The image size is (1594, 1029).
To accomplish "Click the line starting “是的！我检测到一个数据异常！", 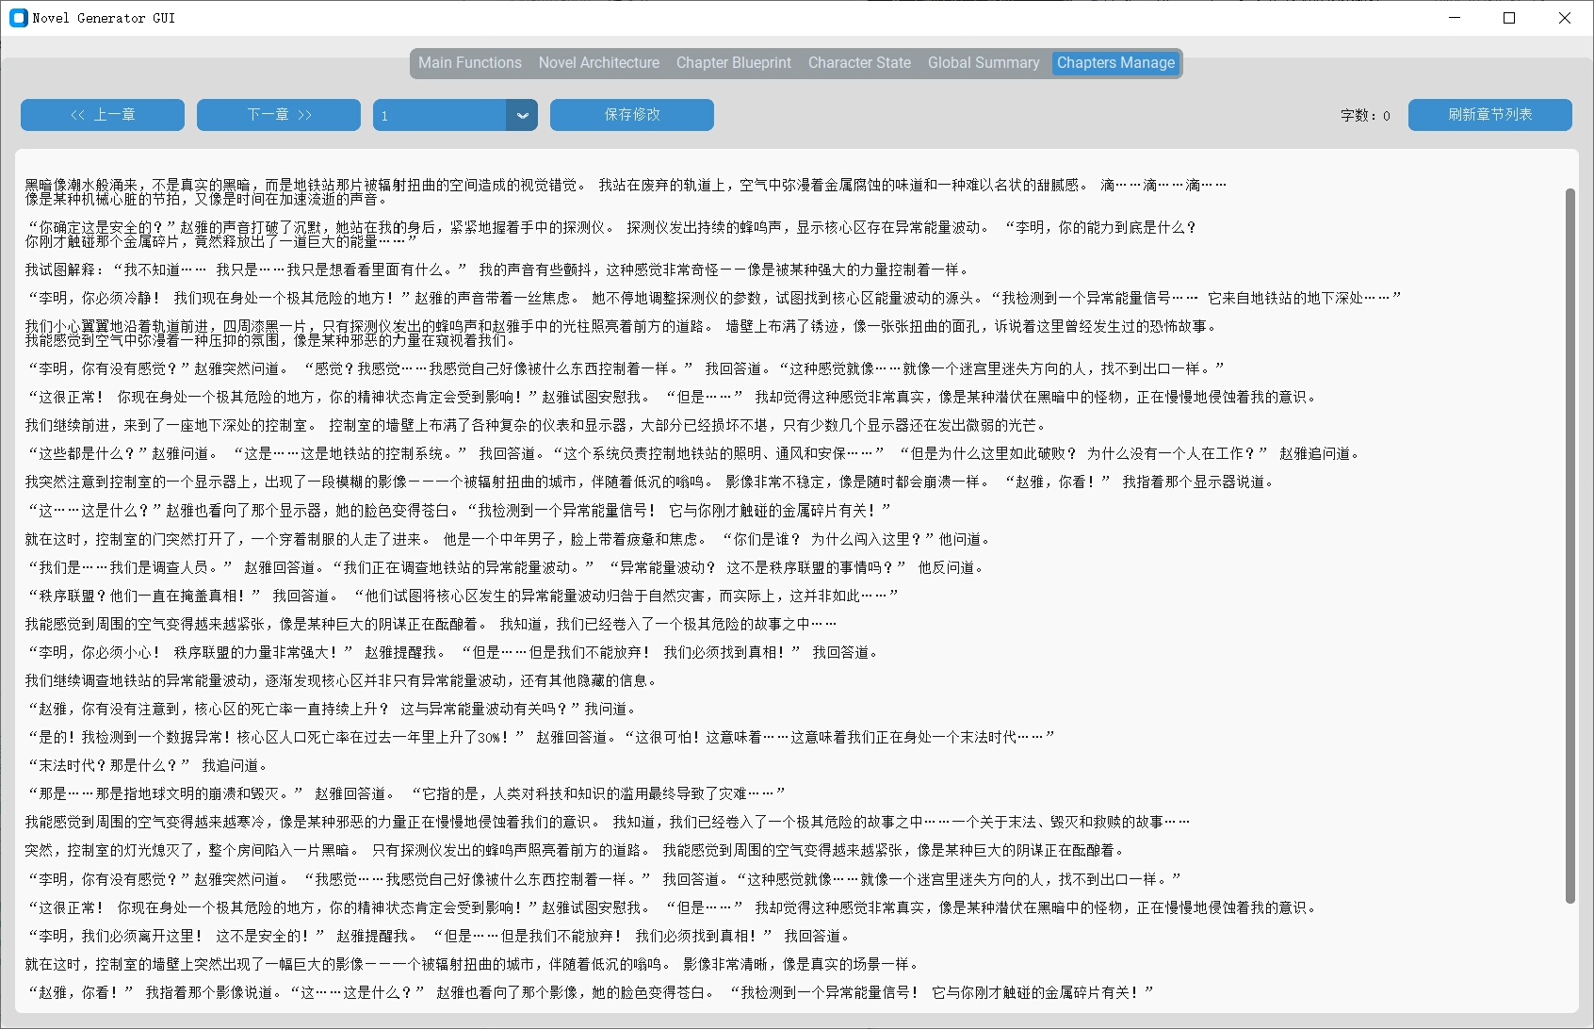I will (x=540, y=738).
